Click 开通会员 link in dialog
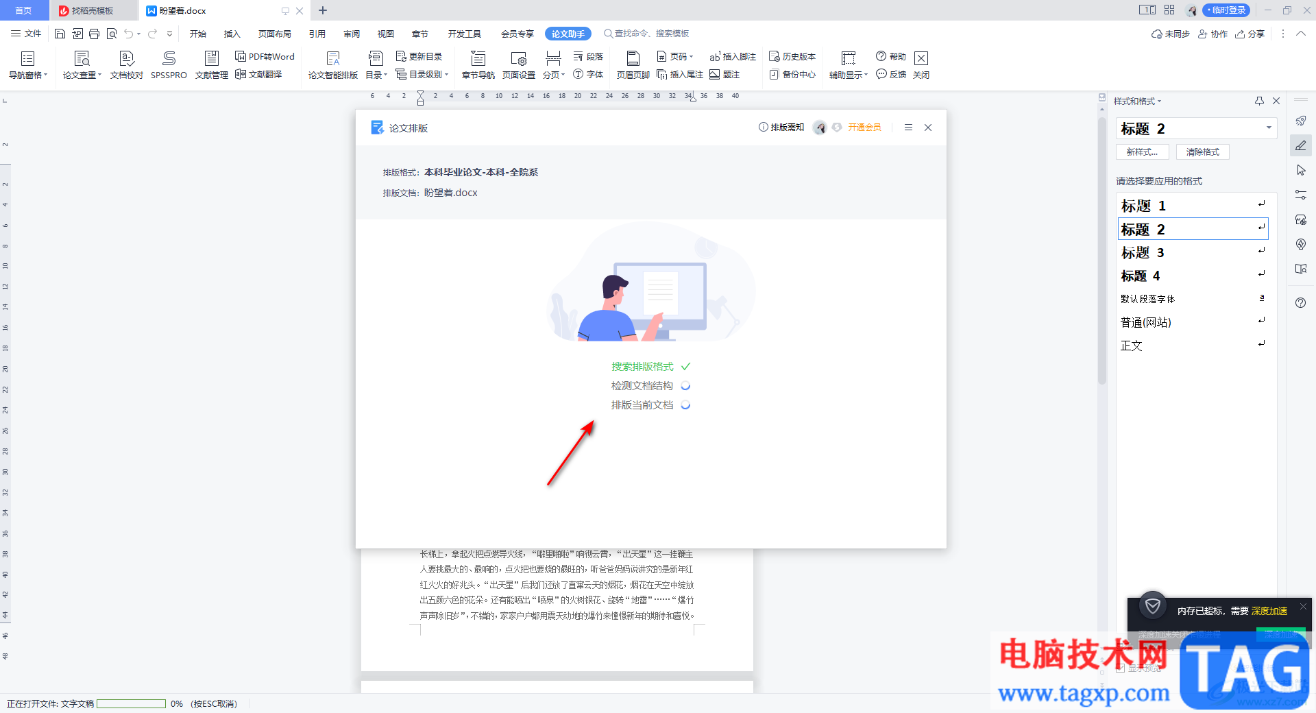This screenshot has width=1316, height=713. (x=864, y=128)
